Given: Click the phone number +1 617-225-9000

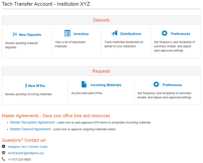Looking at the screenshot, I should coord(19,160).
